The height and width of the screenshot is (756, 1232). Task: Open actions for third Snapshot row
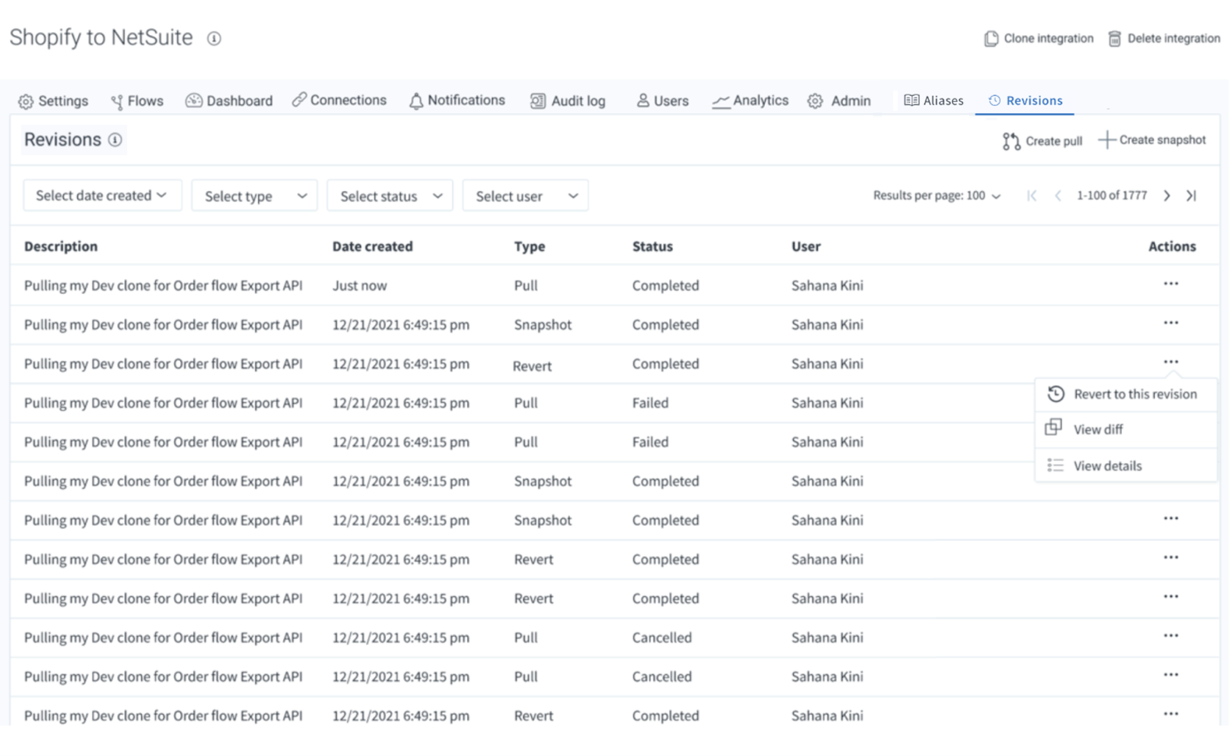pos(1170,518)
